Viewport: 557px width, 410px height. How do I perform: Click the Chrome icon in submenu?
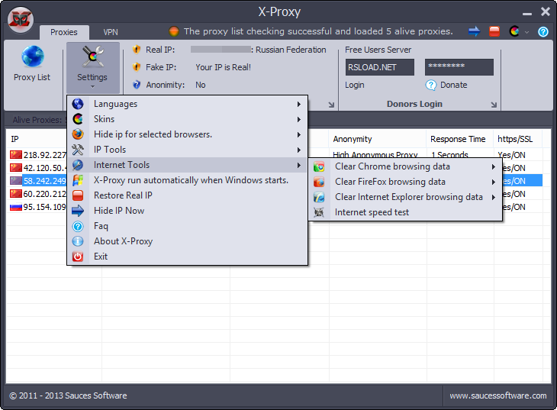pos(319,166)
